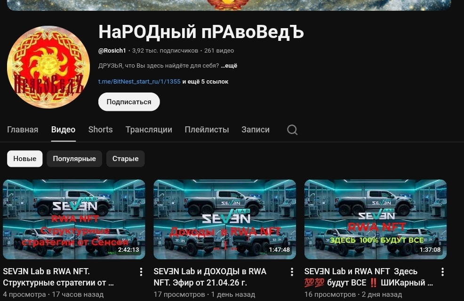Click the ПравоВедЪ channel avatar

click(x=48, y=67)
